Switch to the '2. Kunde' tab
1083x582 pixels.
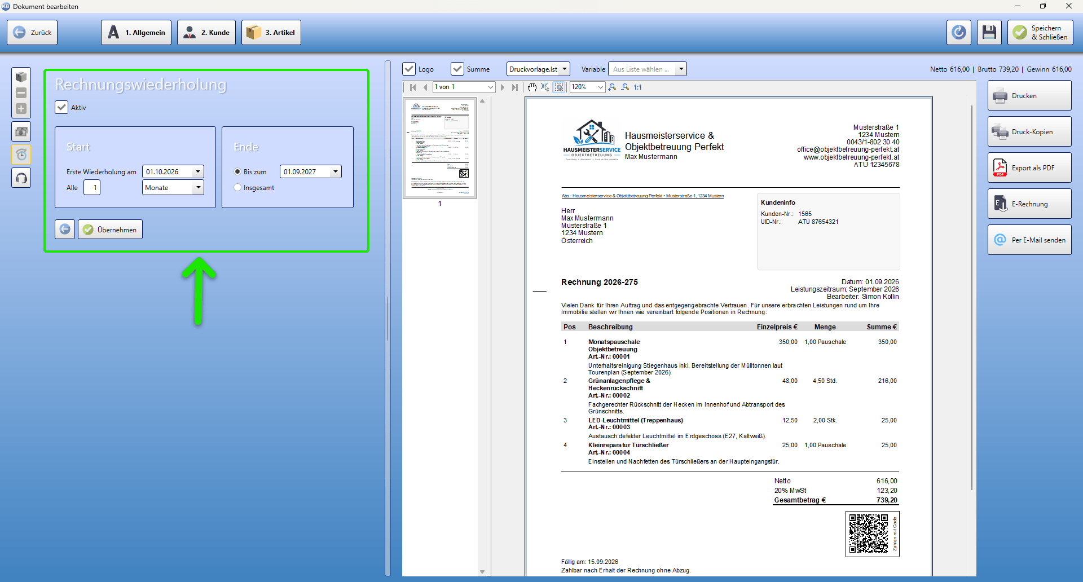206,32
